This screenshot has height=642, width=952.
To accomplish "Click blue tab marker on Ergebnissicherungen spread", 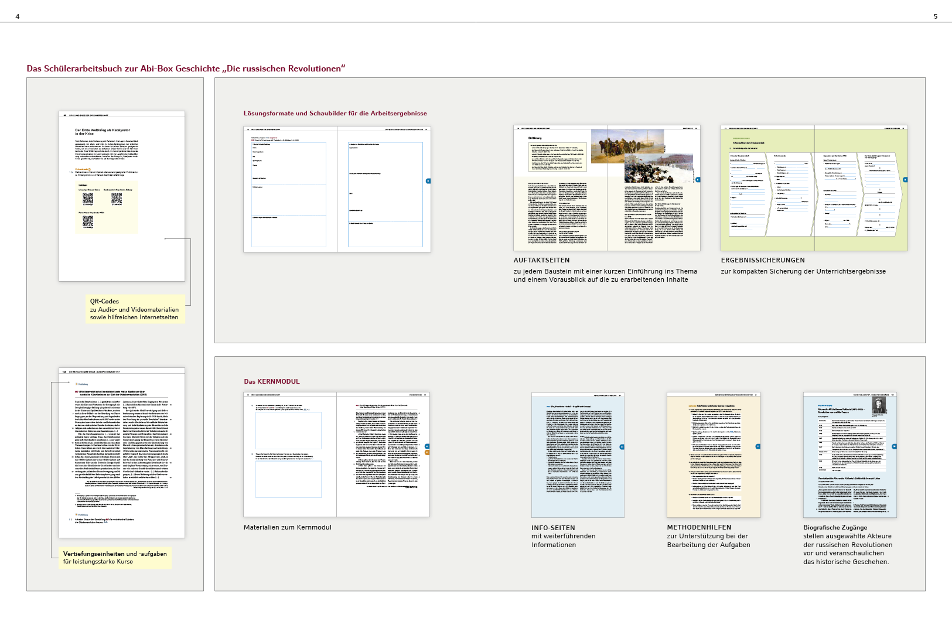I will (x=905, y=180).
